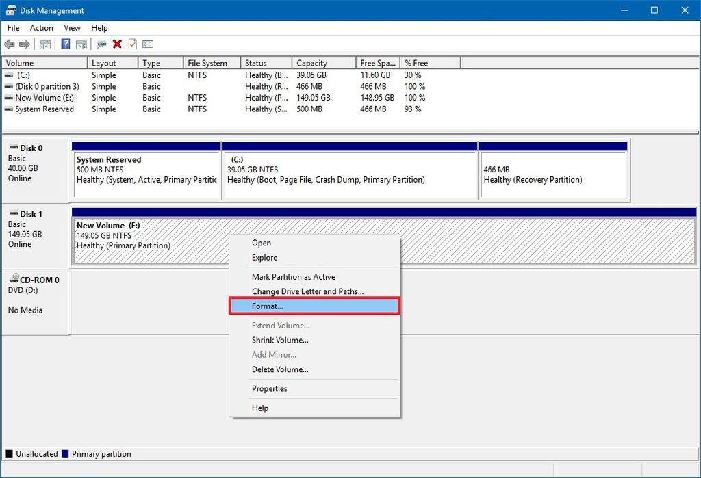Open Help using the blue question mark icon
Viewport: 701px width, 478px height.
(x=64, y=44)
